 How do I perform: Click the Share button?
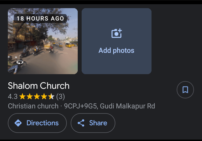coord(93,123)
